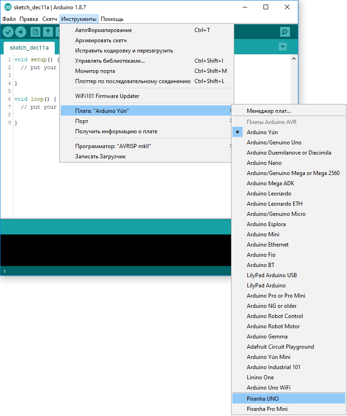
Task: Choose Adafruit Circuit Playground board
Action: click(289, 347)
